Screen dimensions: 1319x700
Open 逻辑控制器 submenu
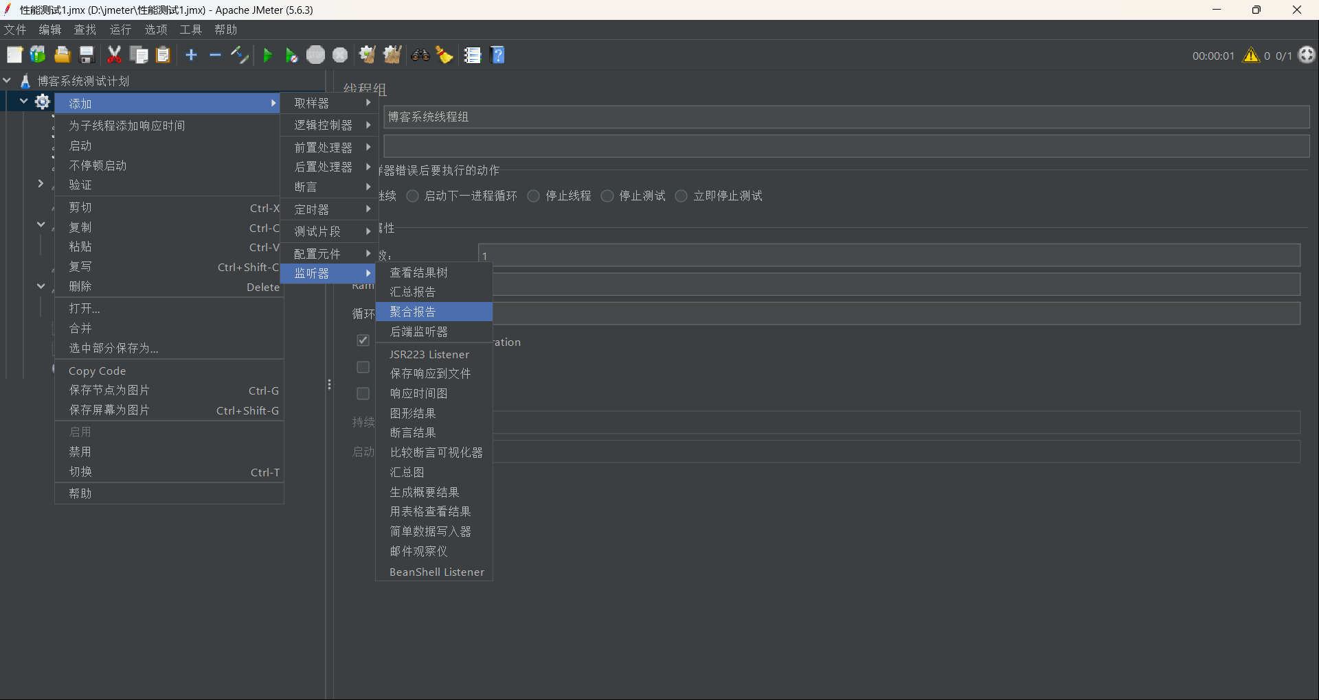tap(328, 125)
